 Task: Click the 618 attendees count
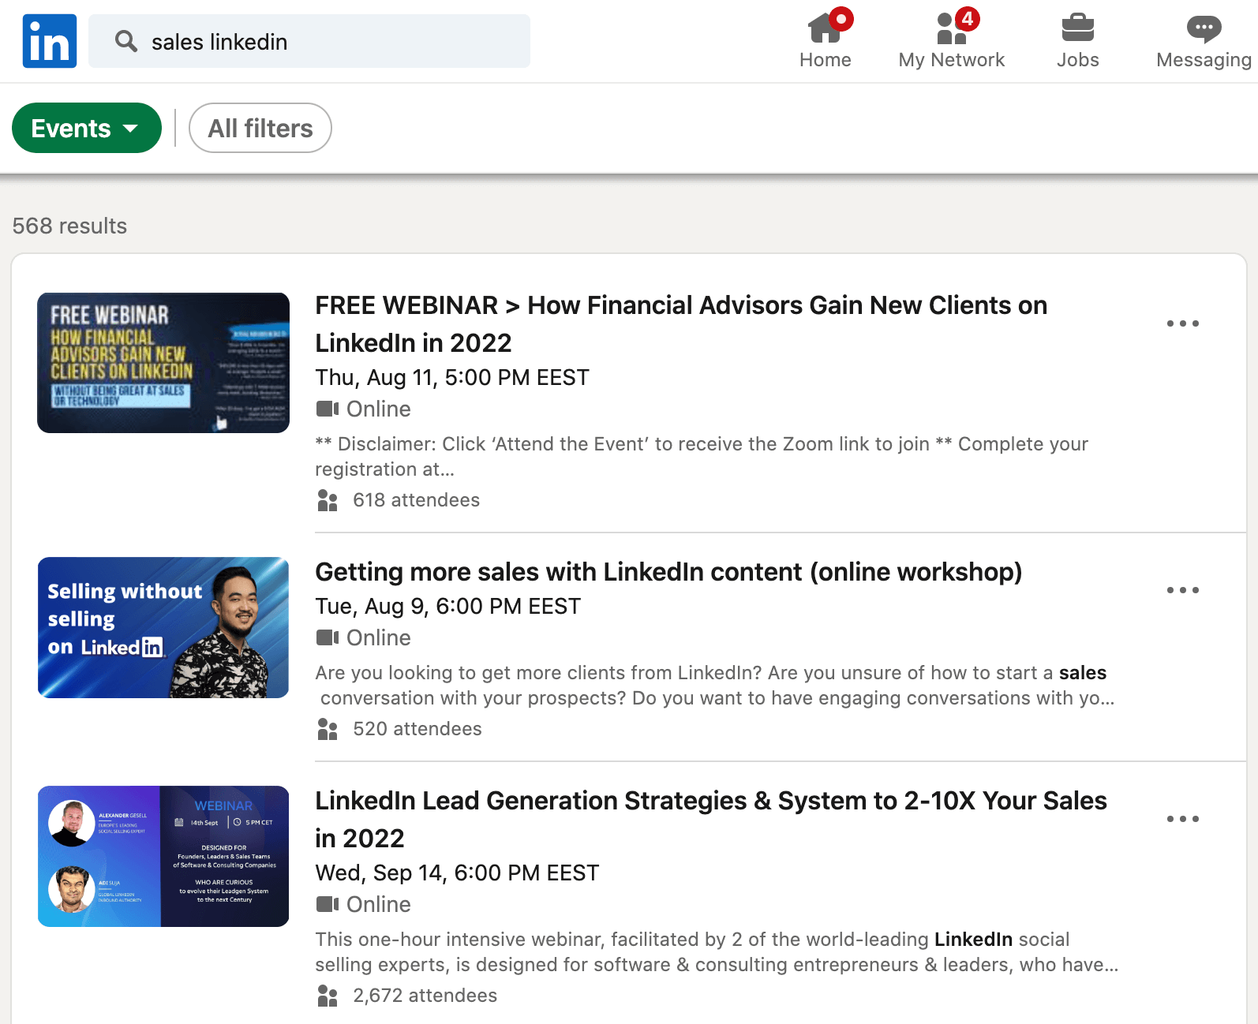tap(415, 500)
